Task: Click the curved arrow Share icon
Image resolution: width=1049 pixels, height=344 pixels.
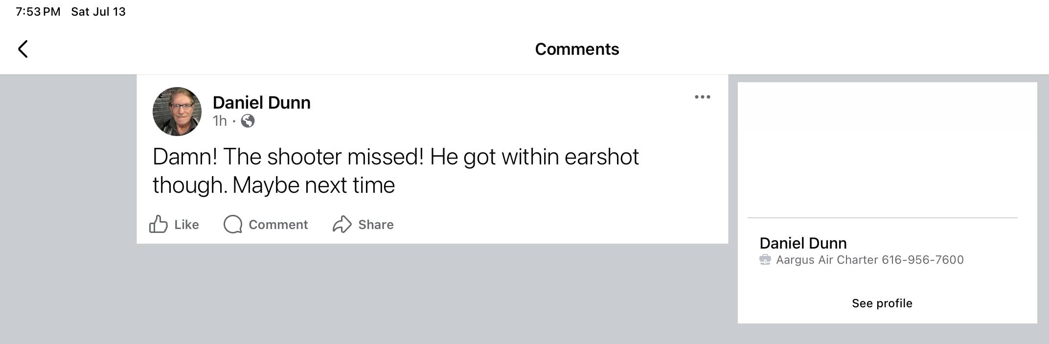Action: pyautogui.click(x=342, y=224)
